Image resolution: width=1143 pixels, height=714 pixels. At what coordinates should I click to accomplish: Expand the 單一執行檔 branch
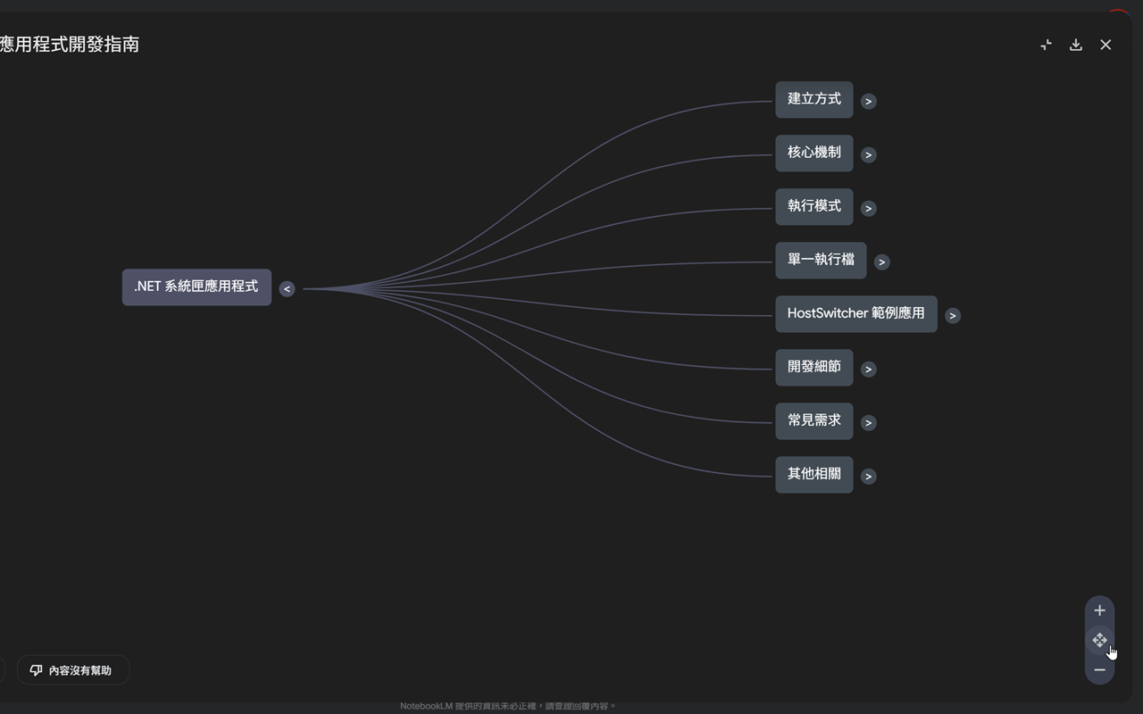[x=881, y=262]
